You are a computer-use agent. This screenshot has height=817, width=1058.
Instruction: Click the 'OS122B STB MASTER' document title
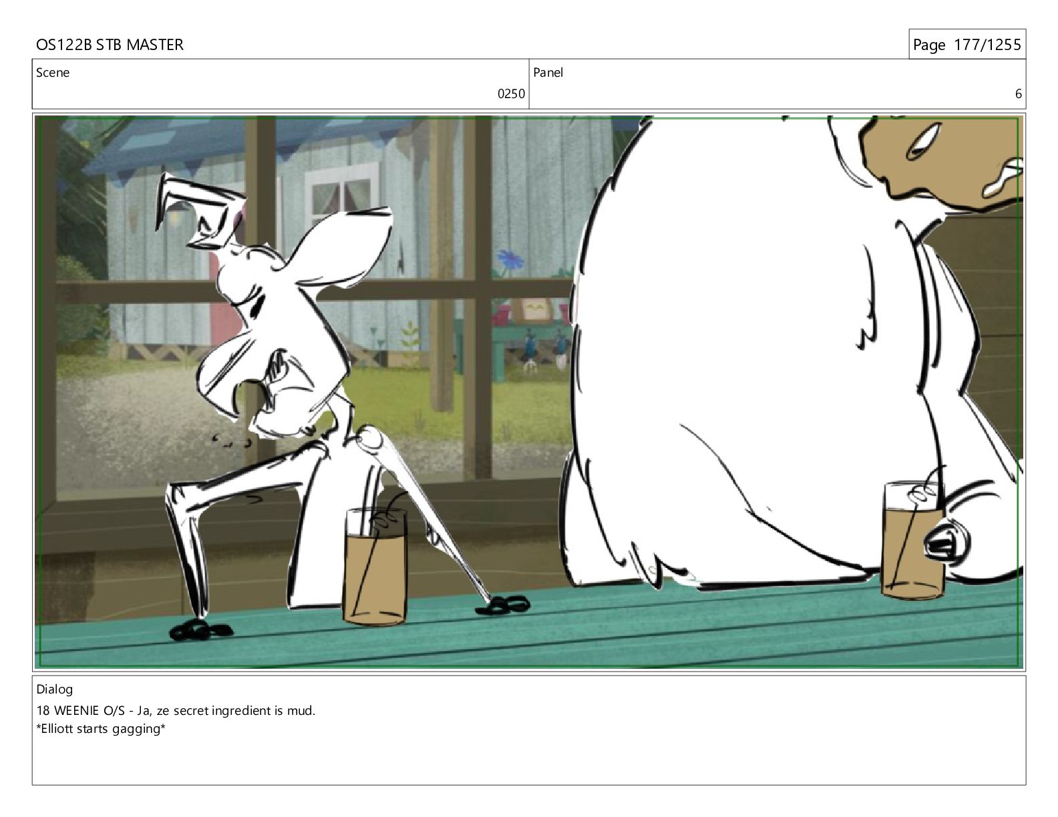pyautogui.click(x=110, y=45)
